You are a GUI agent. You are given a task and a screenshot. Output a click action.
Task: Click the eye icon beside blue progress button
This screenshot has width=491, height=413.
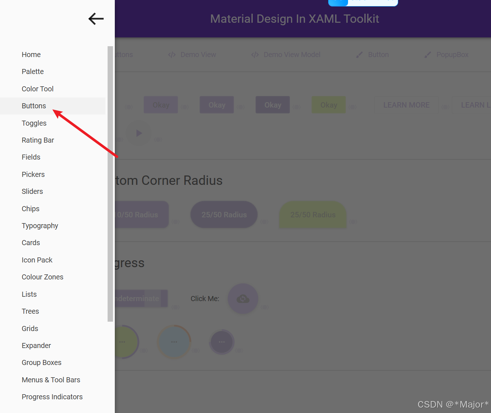pyautogui.click(x=196, y=350)
